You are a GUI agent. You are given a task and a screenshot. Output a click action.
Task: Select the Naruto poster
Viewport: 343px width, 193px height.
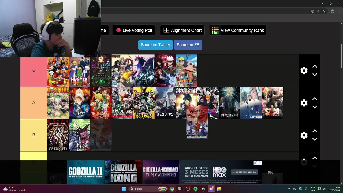coord(187,70)
